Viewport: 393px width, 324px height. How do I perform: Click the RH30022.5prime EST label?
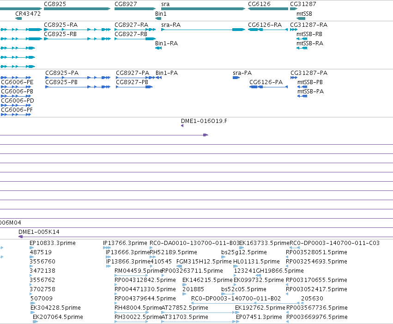click(x=138, y=317)
